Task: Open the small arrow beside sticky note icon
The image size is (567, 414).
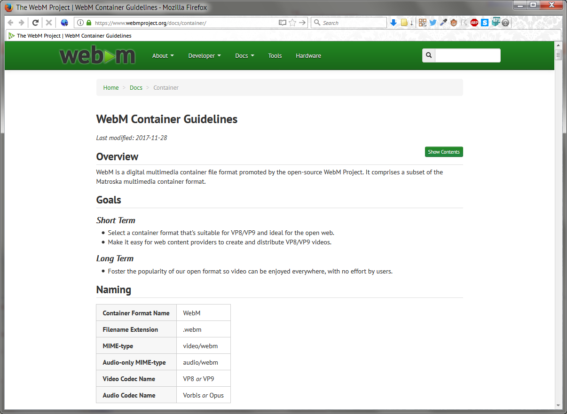Action: pyautogui.click(x=411, y=23)
